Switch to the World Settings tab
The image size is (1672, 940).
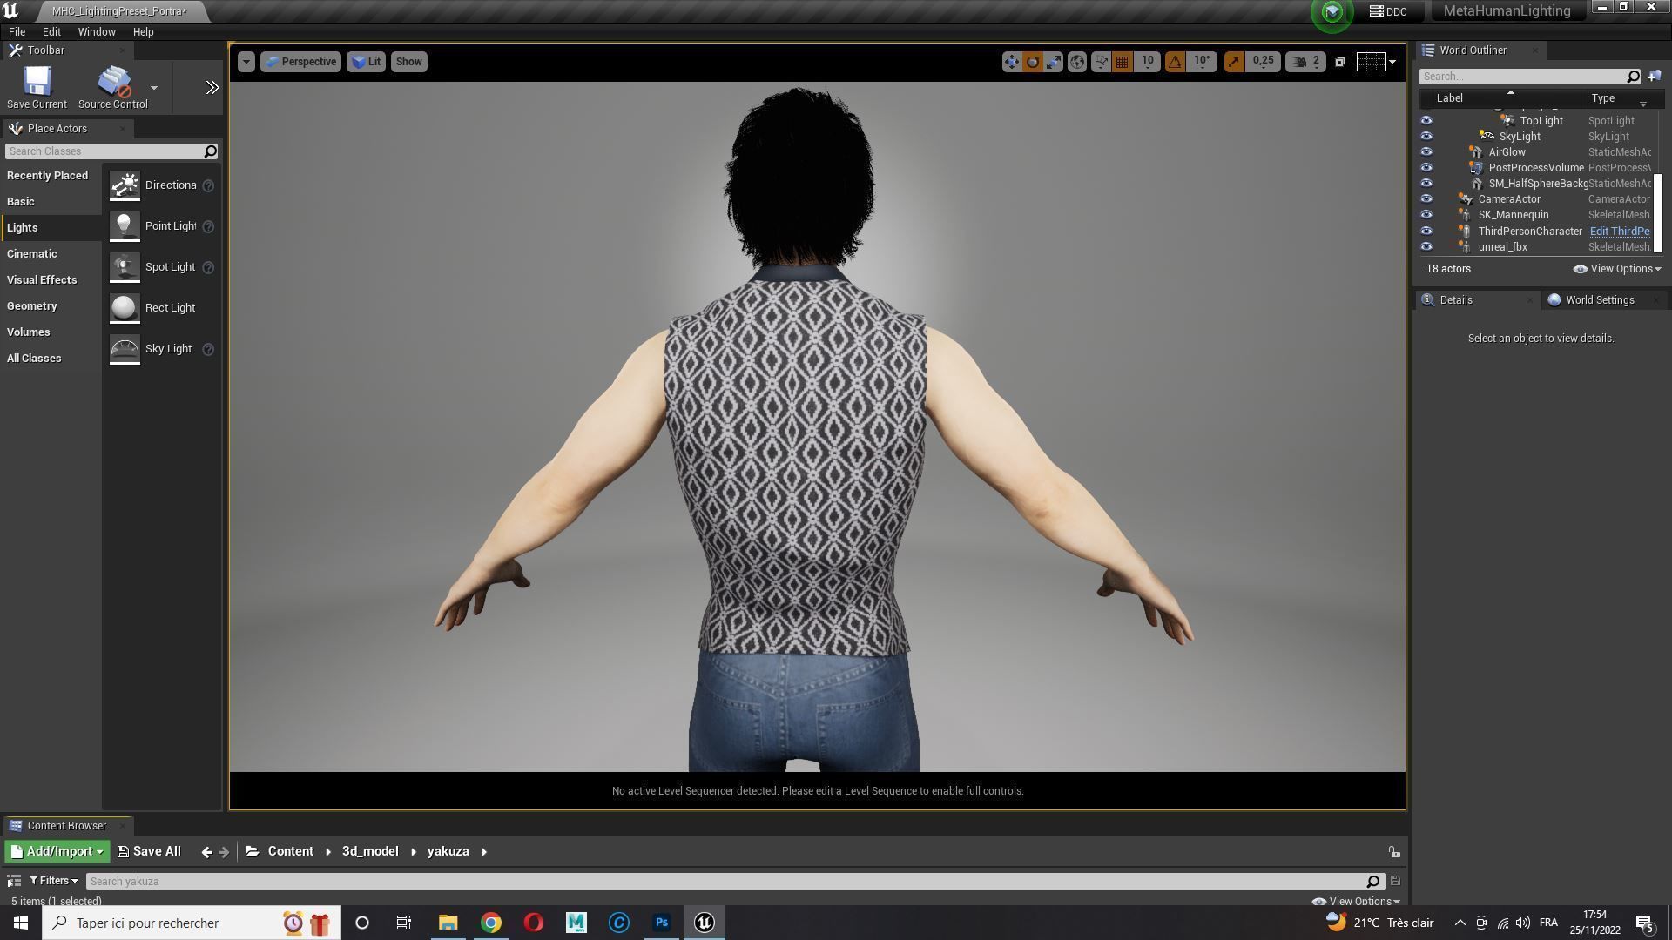(1599, 300)
